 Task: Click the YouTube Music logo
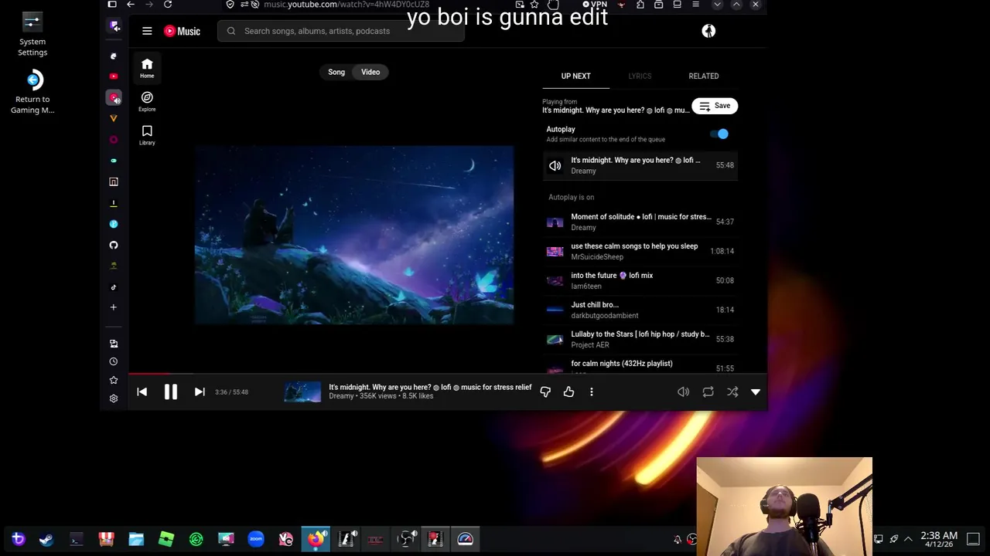(x=182, y=31)
